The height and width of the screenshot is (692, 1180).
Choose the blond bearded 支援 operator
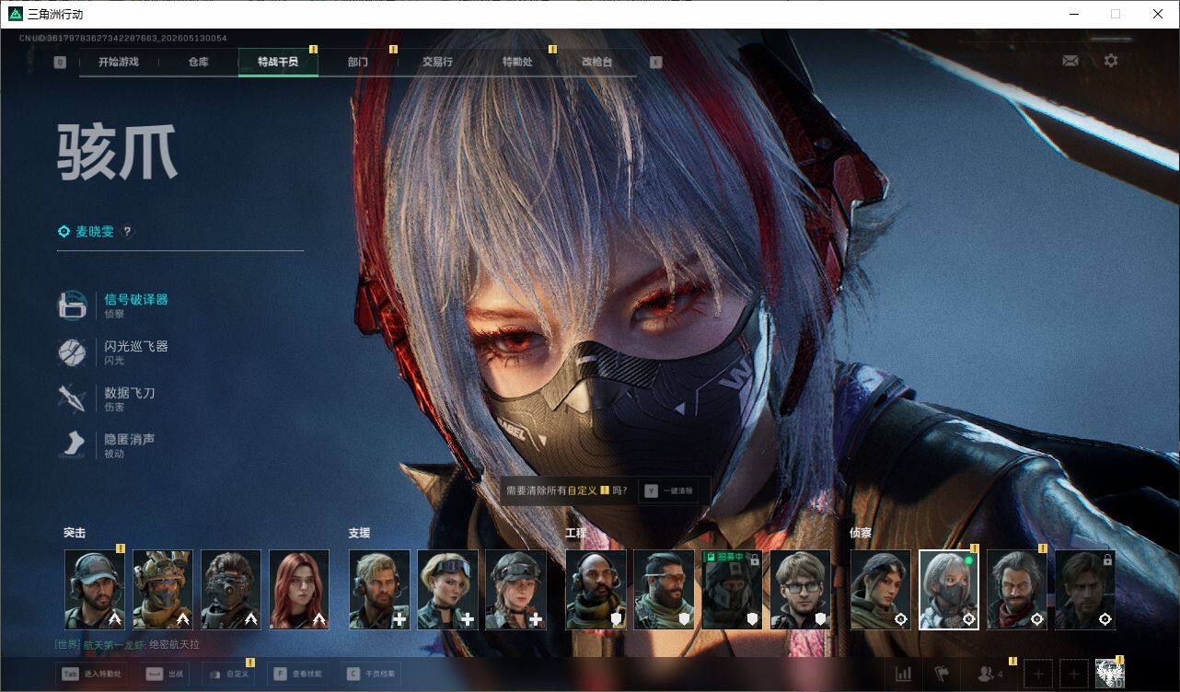pos(379,590)
